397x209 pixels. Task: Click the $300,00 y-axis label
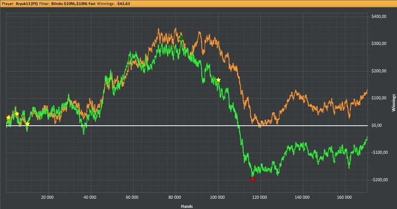tap(379, 44)
